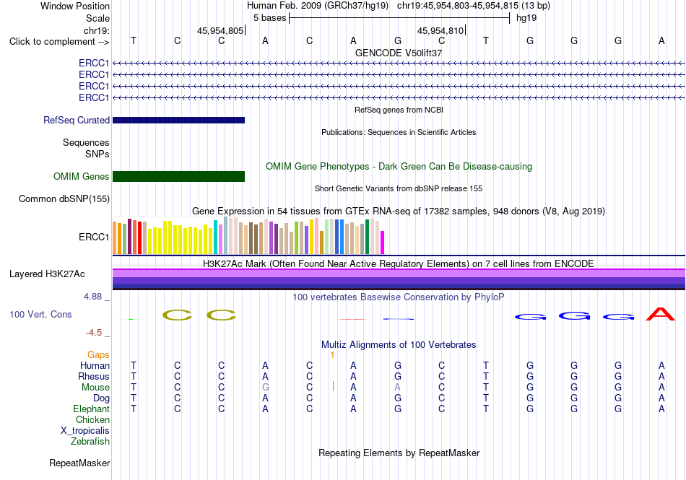
Task: Click the Chicken species row label
Action: click(x=92, y=419)
